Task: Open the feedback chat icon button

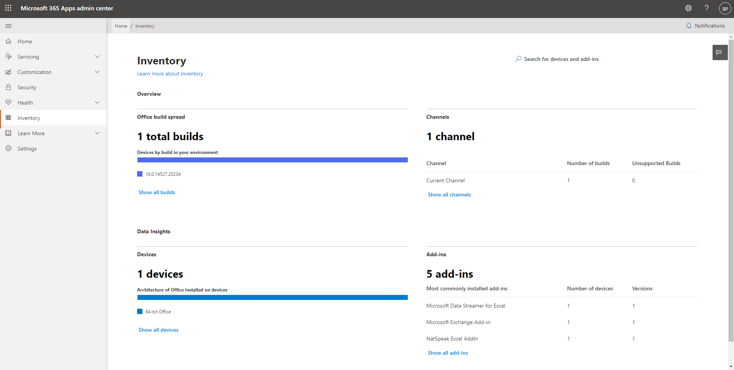Action: coord(720,52)
